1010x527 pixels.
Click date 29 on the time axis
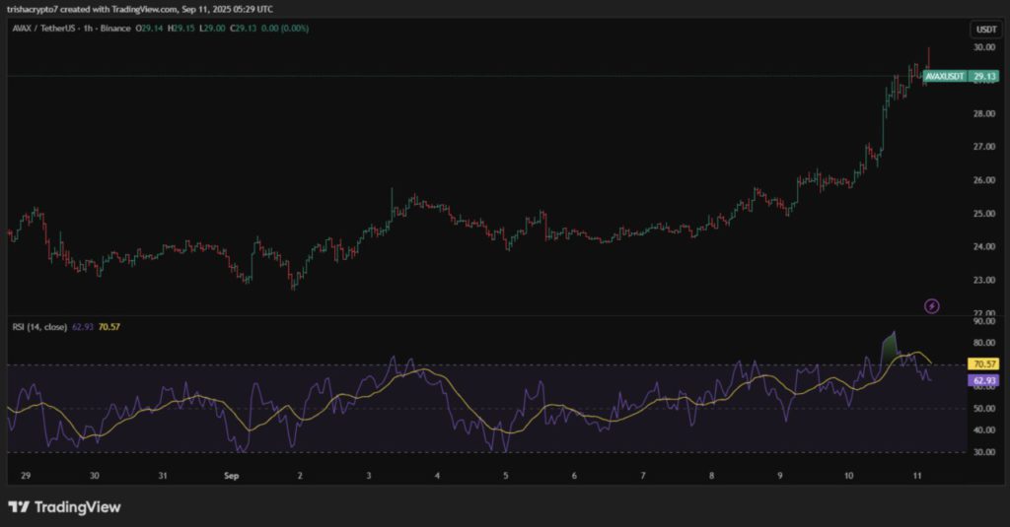click(25, 475)
